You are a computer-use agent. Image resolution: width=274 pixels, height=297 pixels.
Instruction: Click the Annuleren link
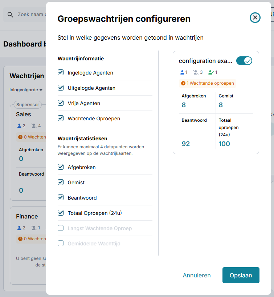click(197, 275)
